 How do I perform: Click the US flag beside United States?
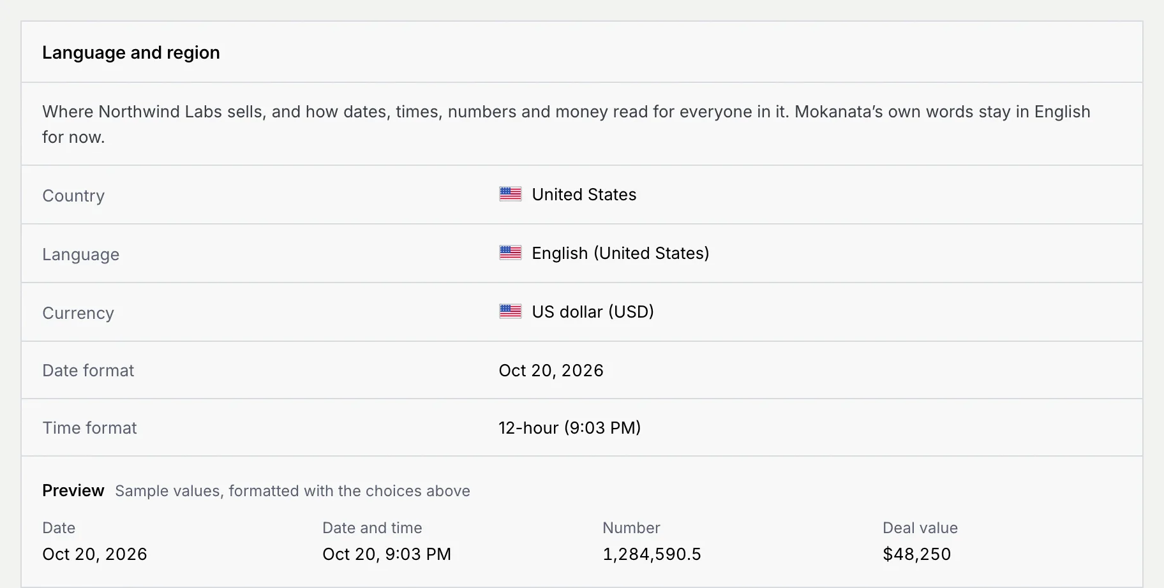[510, 194]
